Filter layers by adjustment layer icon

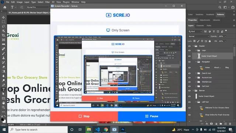click(x=209, y=31)
